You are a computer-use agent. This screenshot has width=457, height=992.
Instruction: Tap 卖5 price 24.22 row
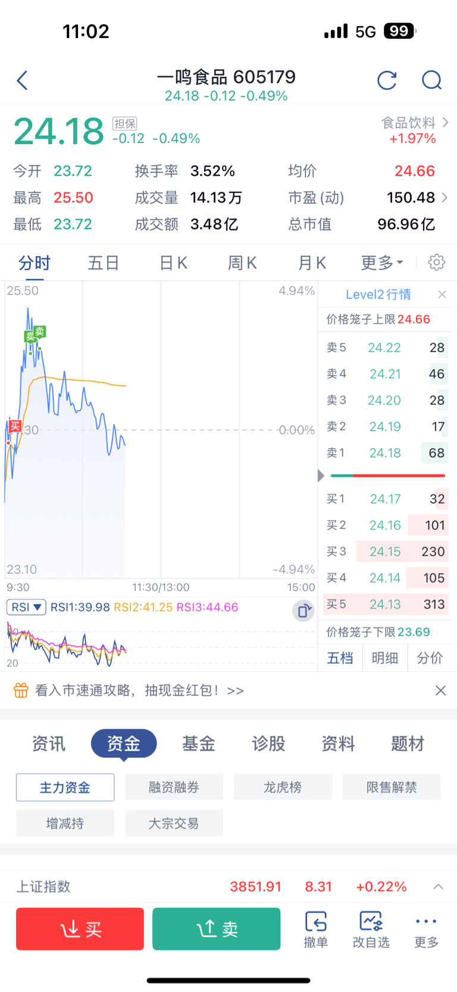[x=386, y=347]
